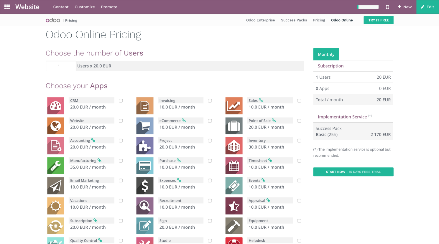
Task: Open the apps grid menu icon
Action: (x=7, y=7)
